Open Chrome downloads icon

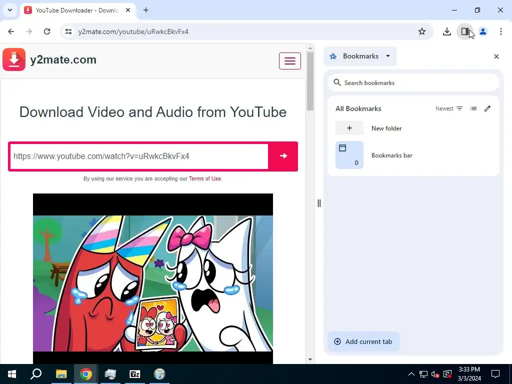pos(446,31)
